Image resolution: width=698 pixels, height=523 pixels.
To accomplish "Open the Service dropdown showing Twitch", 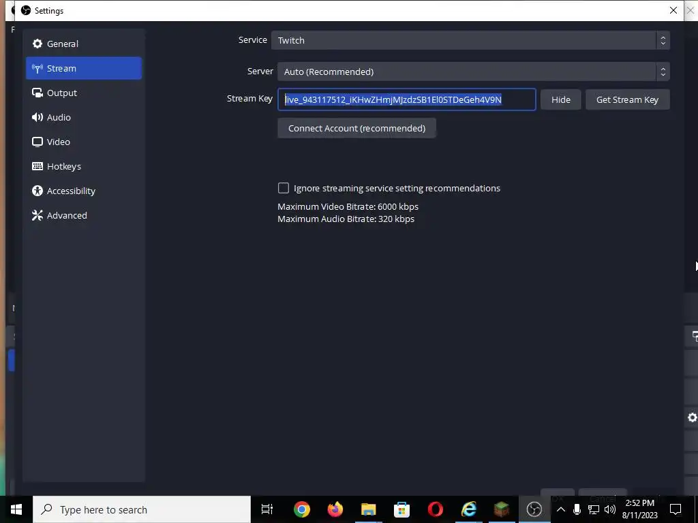I will point(470,40).
